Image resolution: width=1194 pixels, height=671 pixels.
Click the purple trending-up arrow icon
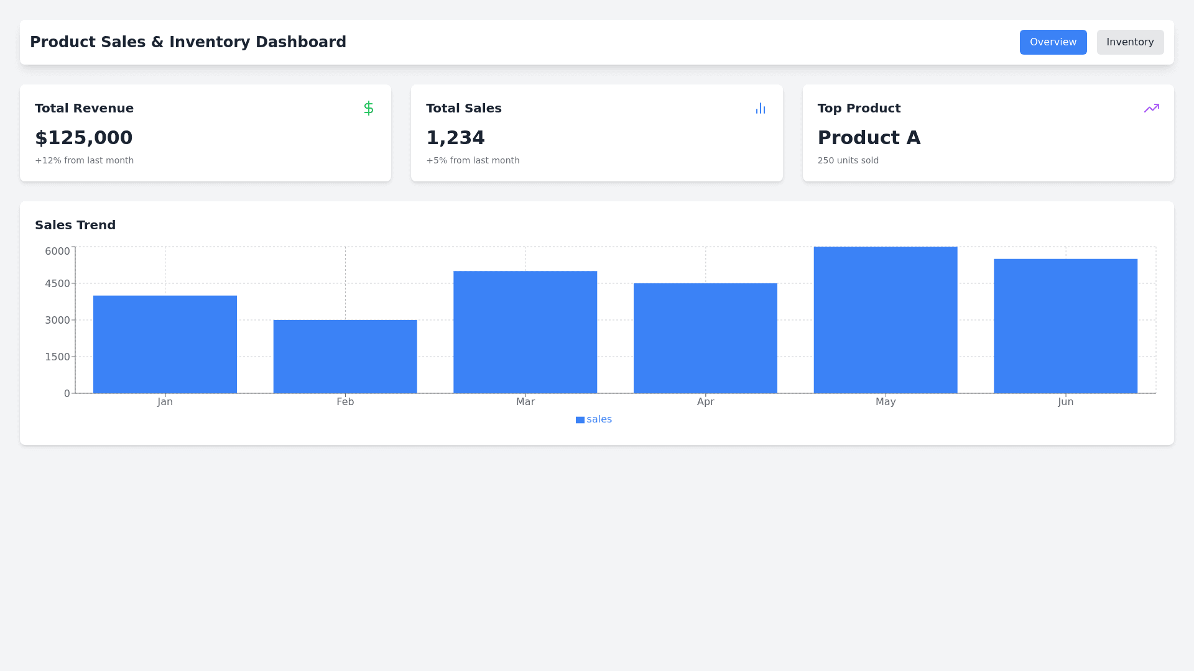[x=1151, y=108]
